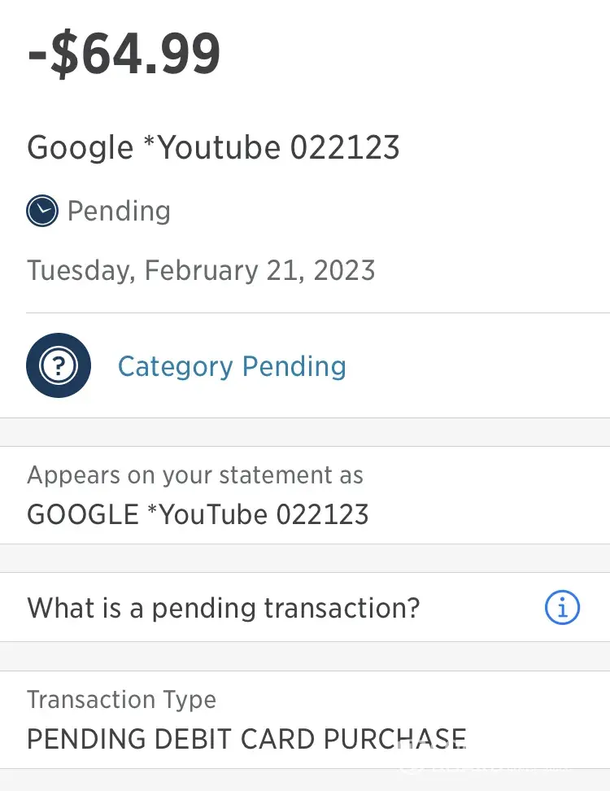Viewport: 610px width, 791px height.
Task: Select the GOOGLE *YouTube 022123 statement text
Action: (198, 514)
